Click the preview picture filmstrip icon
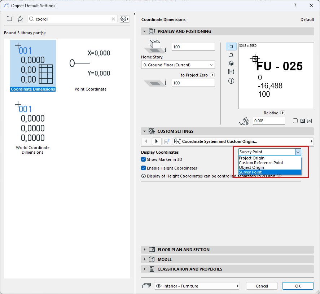The width and height of the screenshot is (320, 294). [231, 72]
